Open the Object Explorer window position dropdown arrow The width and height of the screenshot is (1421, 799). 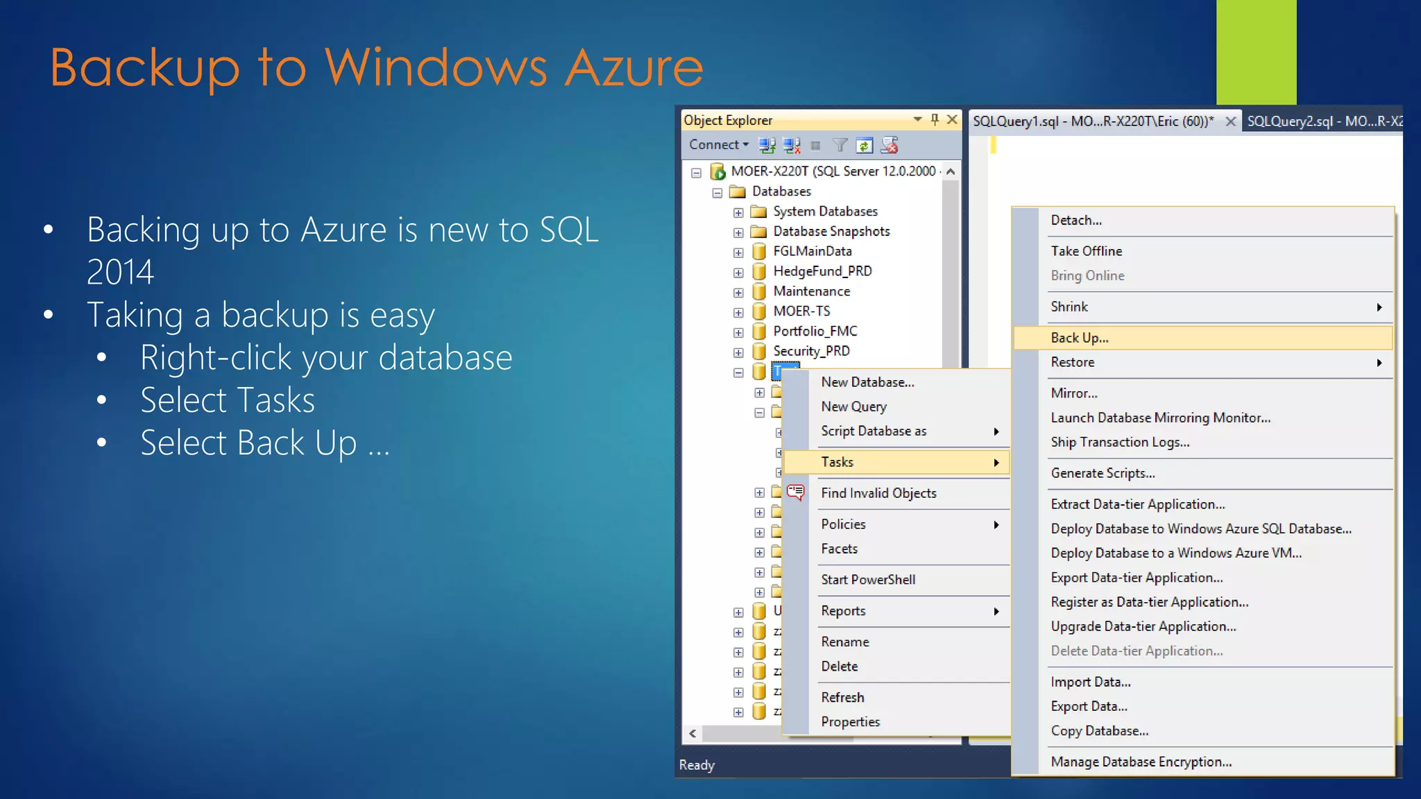coord(918,119)
